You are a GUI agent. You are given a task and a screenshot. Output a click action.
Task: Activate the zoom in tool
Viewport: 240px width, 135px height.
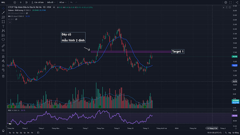(x=3, y=50)
